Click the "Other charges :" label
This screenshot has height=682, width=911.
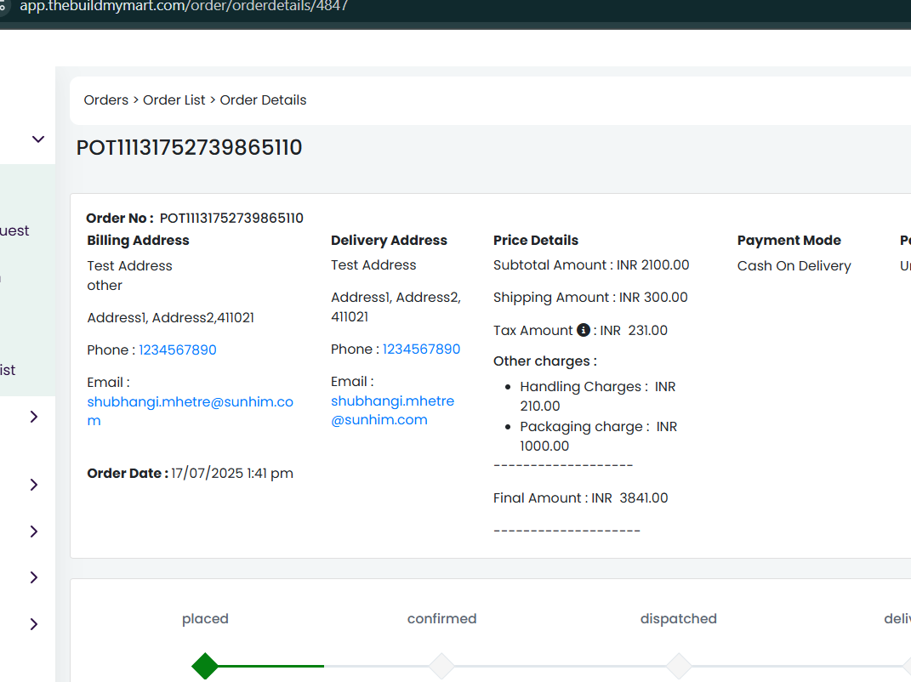pos(545,361)
